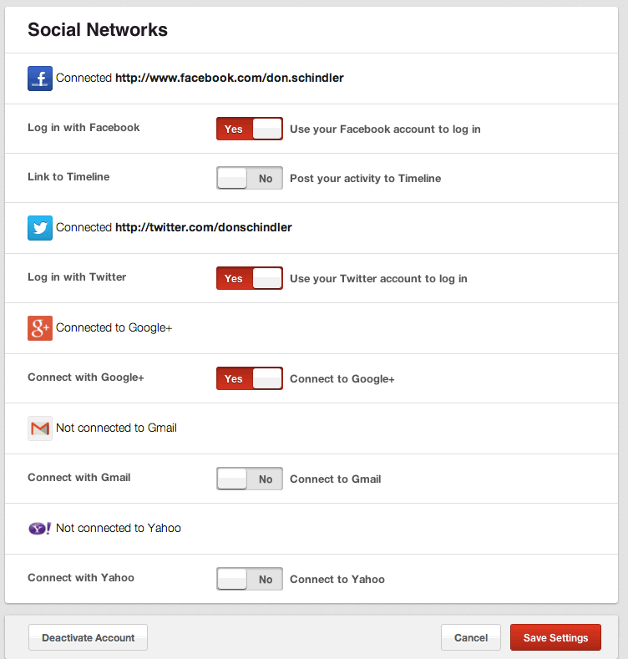Click the Social Networks heading

click(98, 30)
